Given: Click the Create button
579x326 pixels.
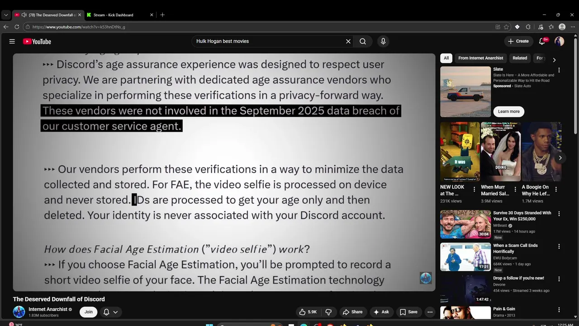Looking at the screenshot, I should click(518, 41).
